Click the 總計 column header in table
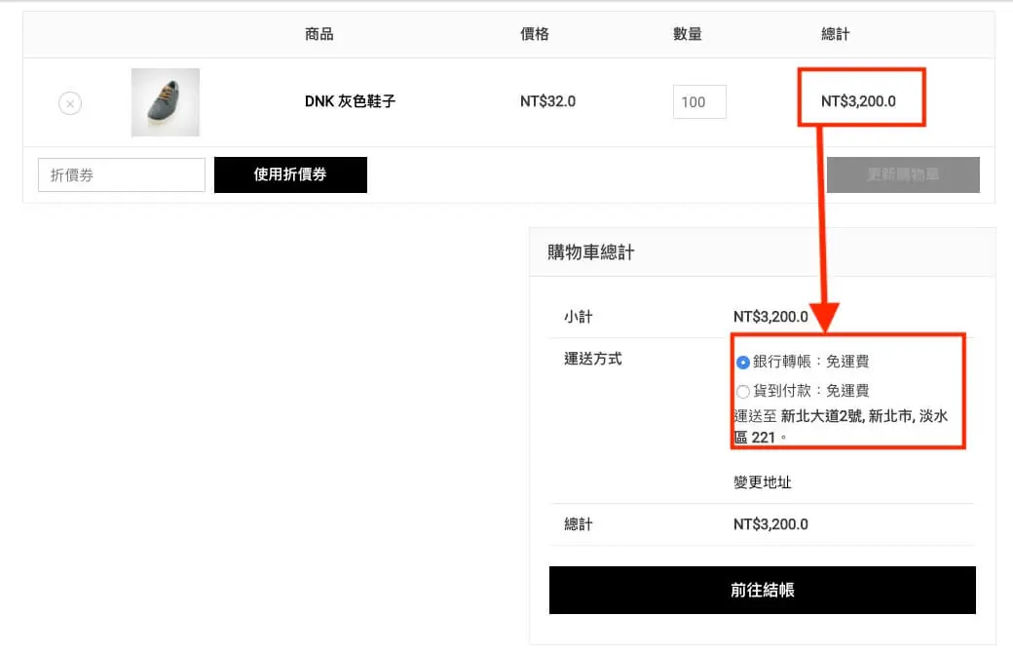1013x654 pixels. click(x=836, y=34)
